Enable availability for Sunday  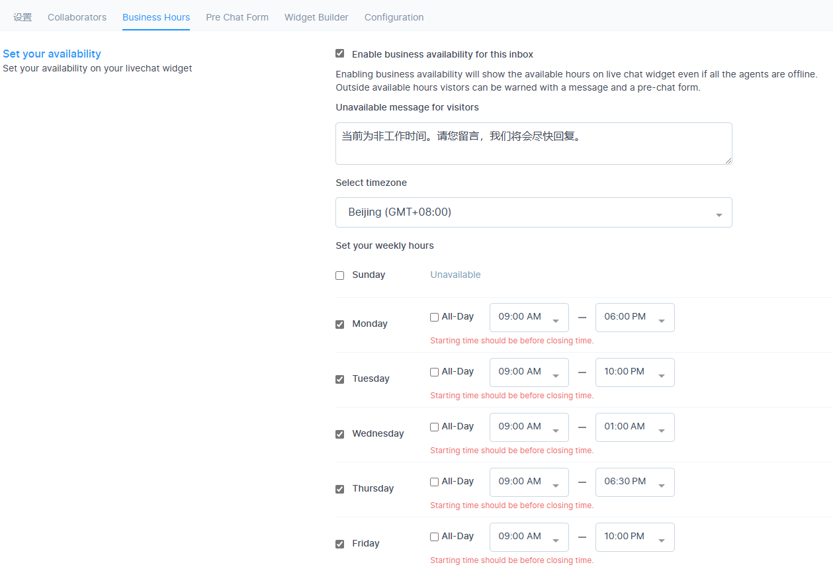click(x=339, y=275)
